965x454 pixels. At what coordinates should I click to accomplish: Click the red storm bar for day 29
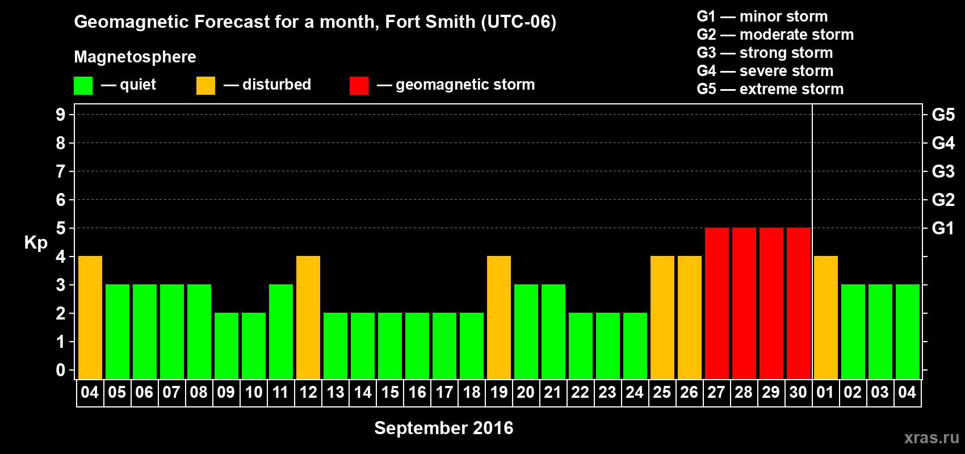(x=771, y=304)
